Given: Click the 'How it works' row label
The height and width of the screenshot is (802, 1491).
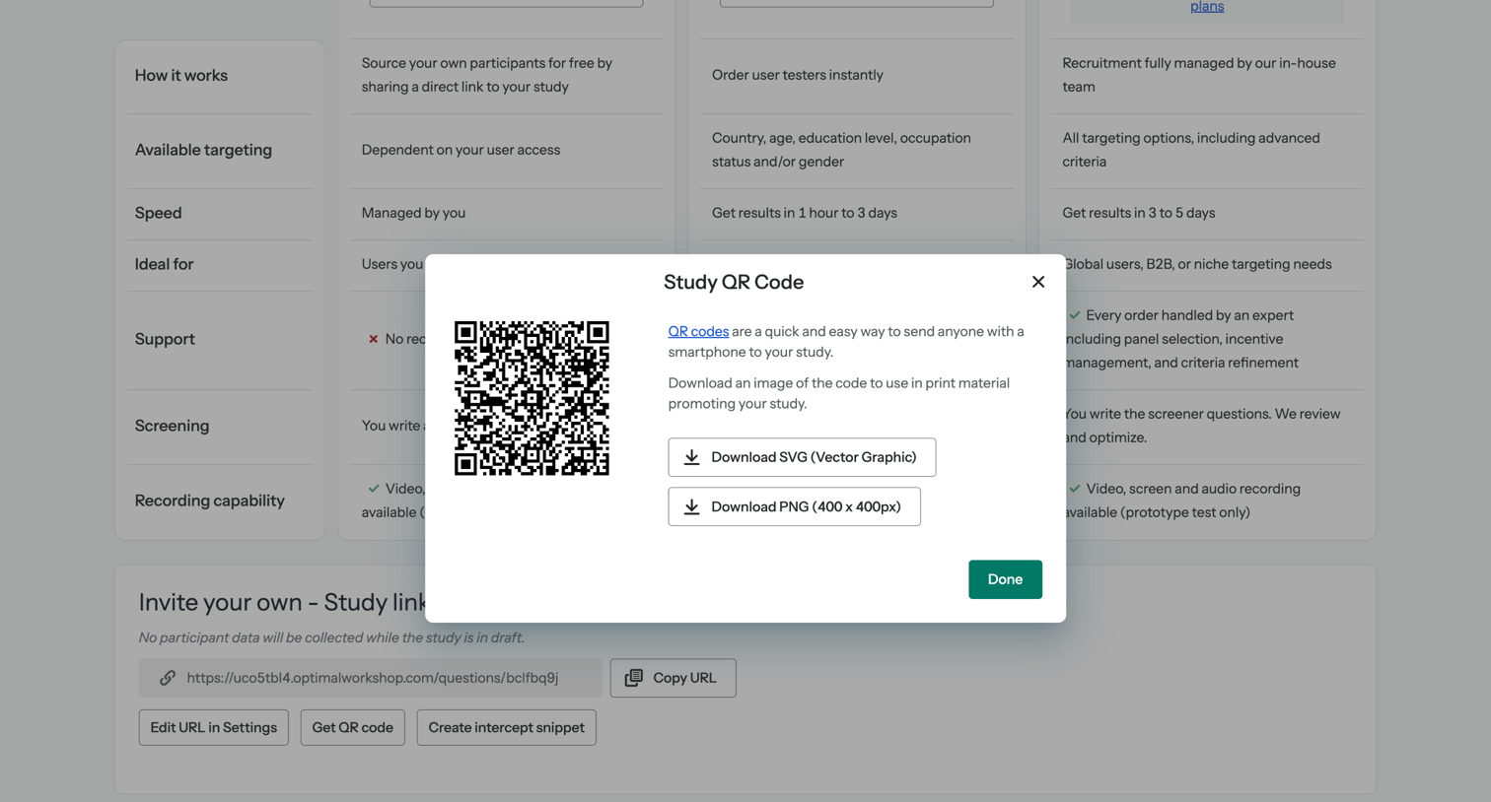Looking at the screenshot, I should tap(181, 75).
